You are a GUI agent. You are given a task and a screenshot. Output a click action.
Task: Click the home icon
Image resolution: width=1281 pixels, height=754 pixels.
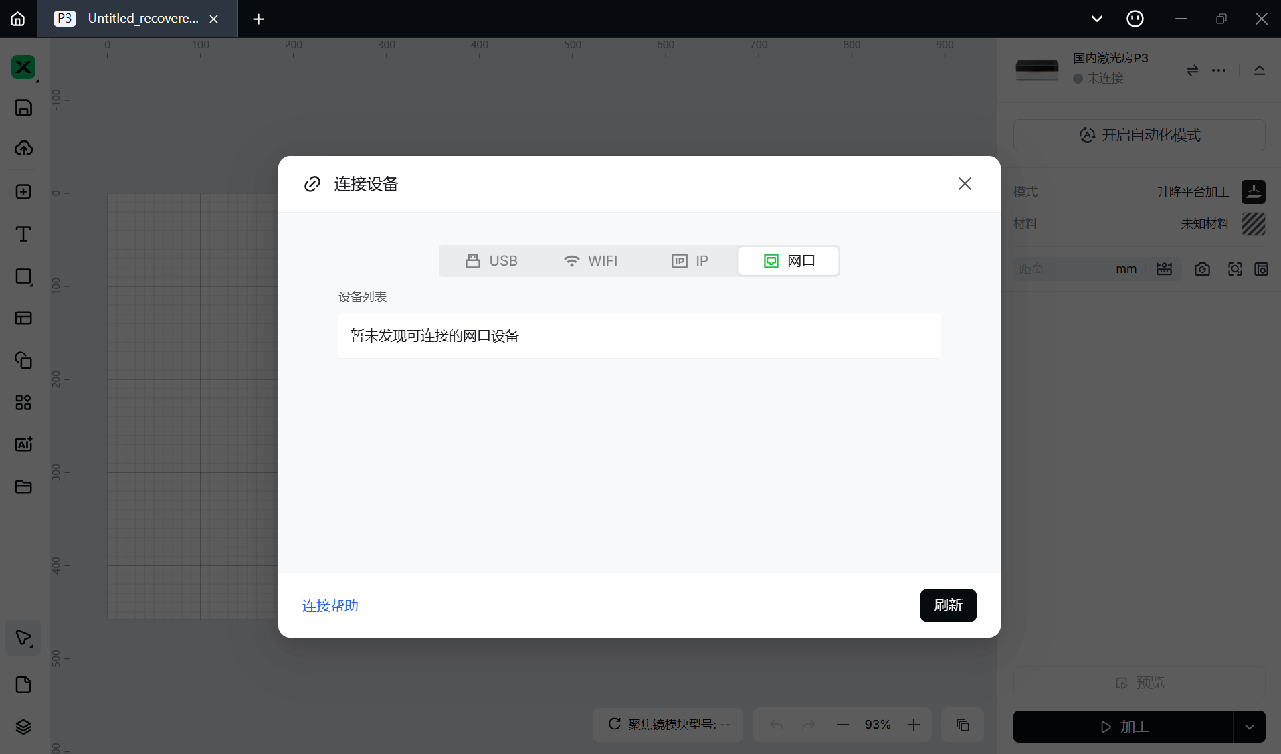coord(18,19)
